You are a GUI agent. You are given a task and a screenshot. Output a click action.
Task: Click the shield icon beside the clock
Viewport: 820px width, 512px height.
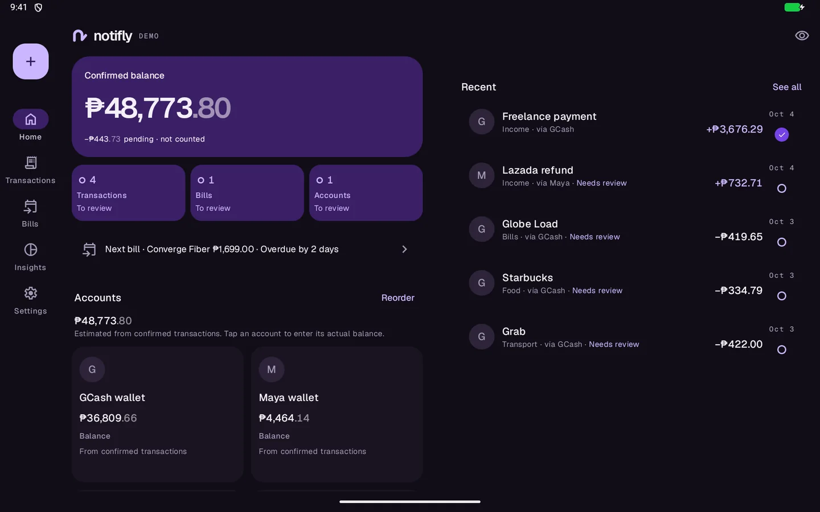[38, 7]
